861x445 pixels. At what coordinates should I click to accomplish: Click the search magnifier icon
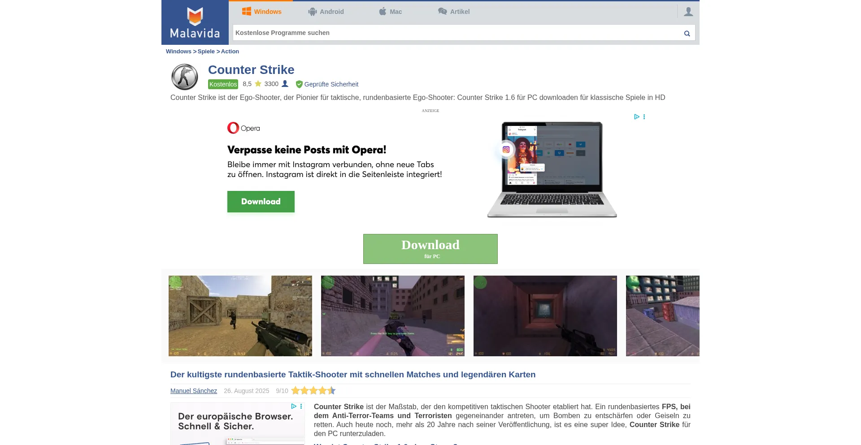coord(687,33)
